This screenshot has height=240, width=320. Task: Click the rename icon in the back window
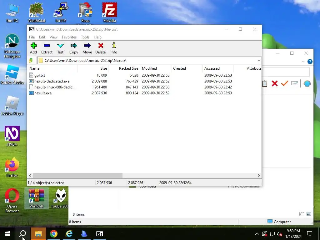tap(294, 83)
